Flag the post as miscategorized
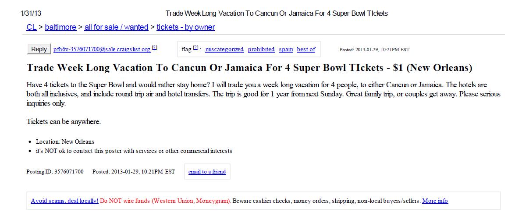The height and width of the screenshot is (223, 508). point(224,50)
